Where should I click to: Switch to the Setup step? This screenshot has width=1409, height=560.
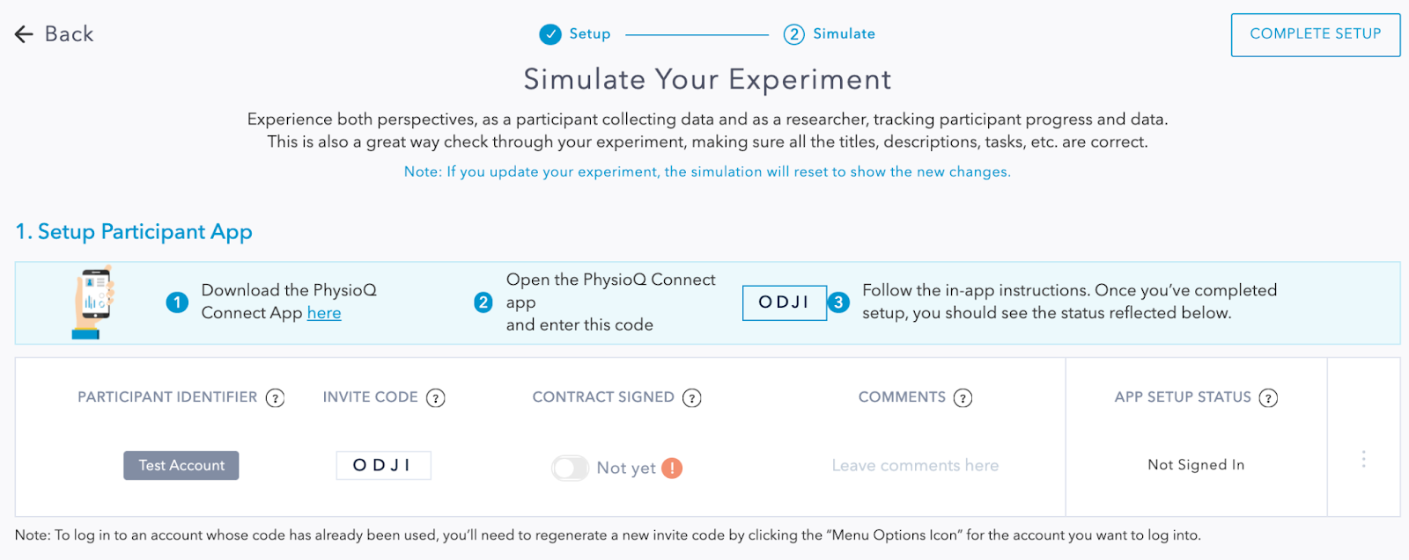click(x=589, y=34)
